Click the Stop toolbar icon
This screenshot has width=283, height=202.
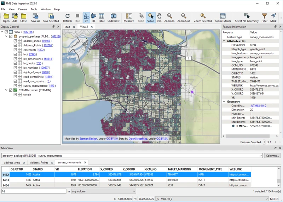(x=77, y=18)
